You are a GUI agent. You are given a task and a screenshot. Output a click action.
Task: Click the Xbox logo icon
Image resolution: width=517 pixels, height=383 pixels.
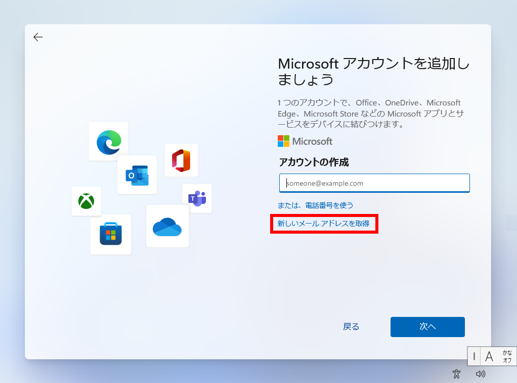86,201
